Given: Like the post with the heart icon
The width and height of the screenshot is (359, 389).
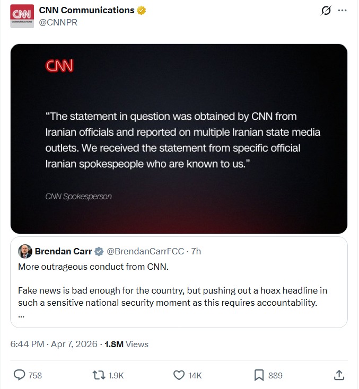Looking at the screenshot, I should pos(179,375).
